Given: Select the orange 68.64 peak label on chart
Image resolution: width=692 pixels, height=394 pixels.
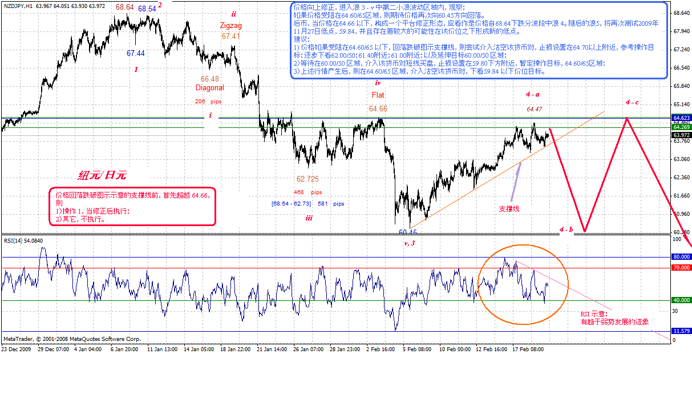Looking at the screenshot, I should (125, 7).
